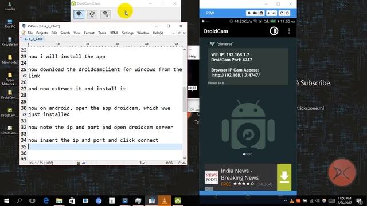
Task: Click the 'Code' entry in PSPad status bar
Action: pyautogui.click(x=182, y=163)
